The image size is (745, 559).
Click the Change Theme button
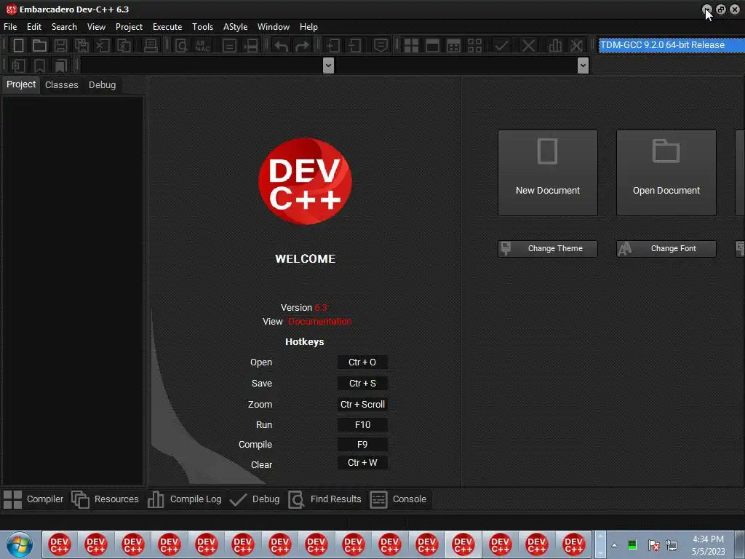click(547, 249)
